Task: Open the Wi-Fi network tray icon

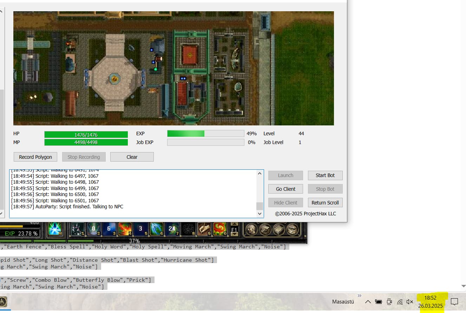Action: click(400, 302)
